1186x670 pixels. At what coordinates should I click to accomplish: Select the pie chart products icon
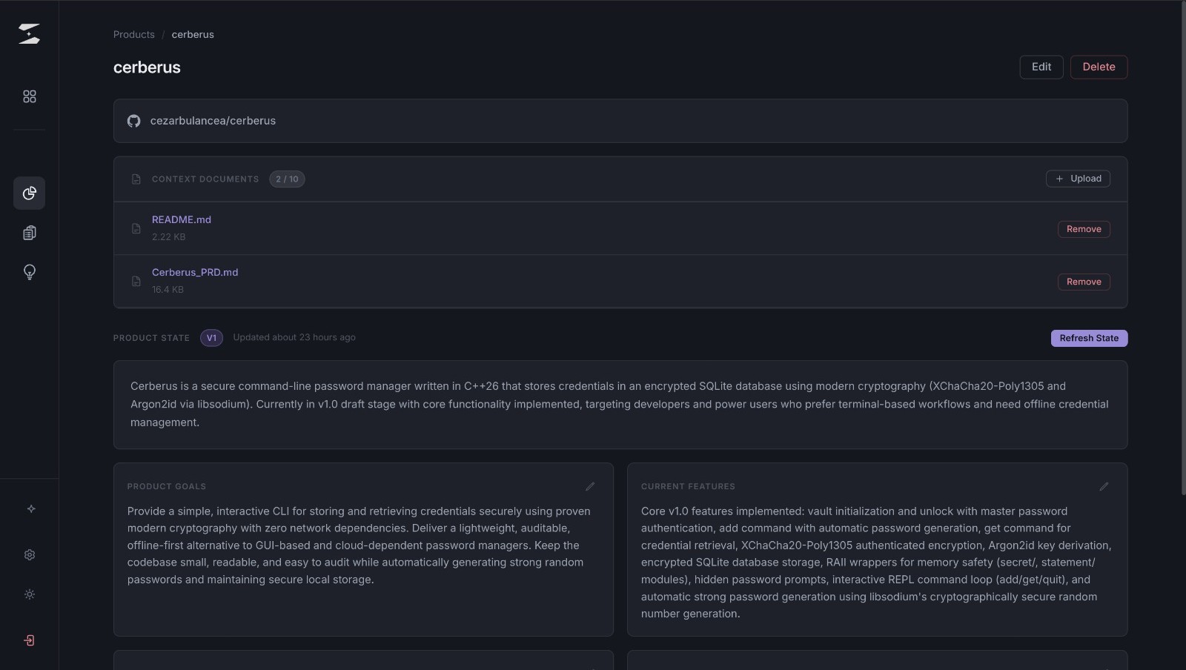(x=30, y=193)
